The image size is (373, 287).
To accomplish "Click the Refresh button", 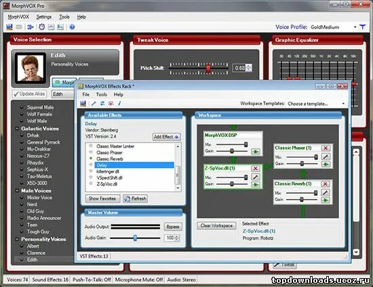I will pyautogui.click(x=135, y=199).
